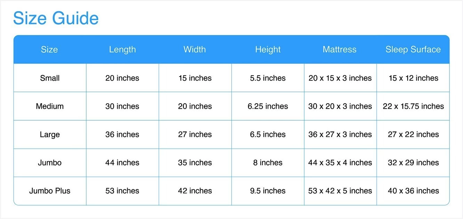
Task: Click the Small size row label
Action: pyautogui.click(x=50, y=78)
